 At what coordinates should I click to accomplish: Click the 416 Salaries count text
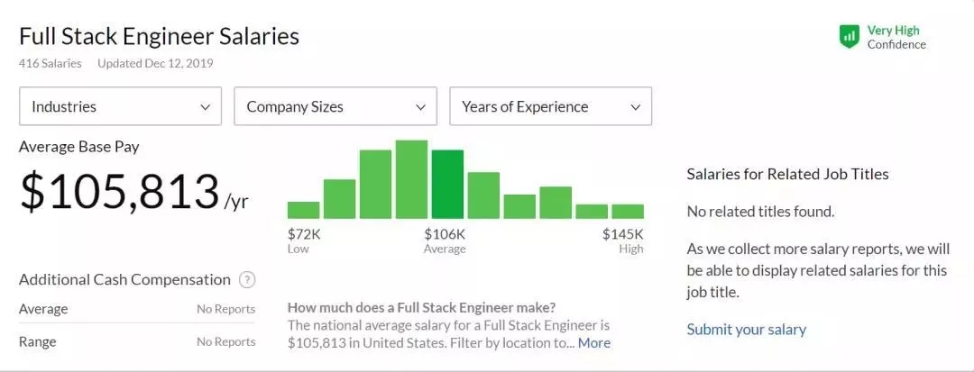point(50,64)
